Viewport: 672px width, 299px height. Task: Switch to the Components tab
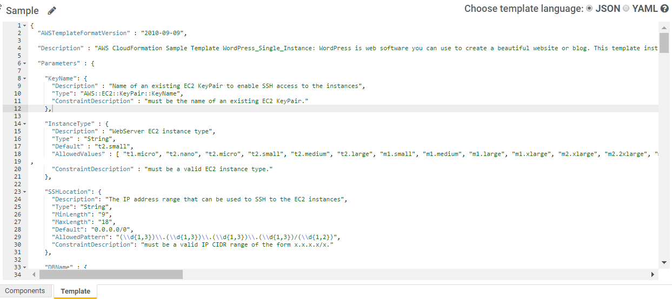coord(25,291)
